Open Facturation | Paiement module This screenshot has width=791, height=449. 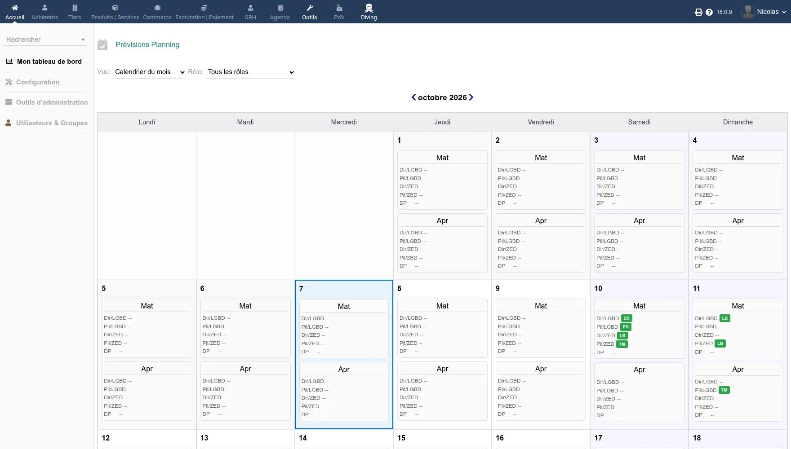(x=204, y=12)
